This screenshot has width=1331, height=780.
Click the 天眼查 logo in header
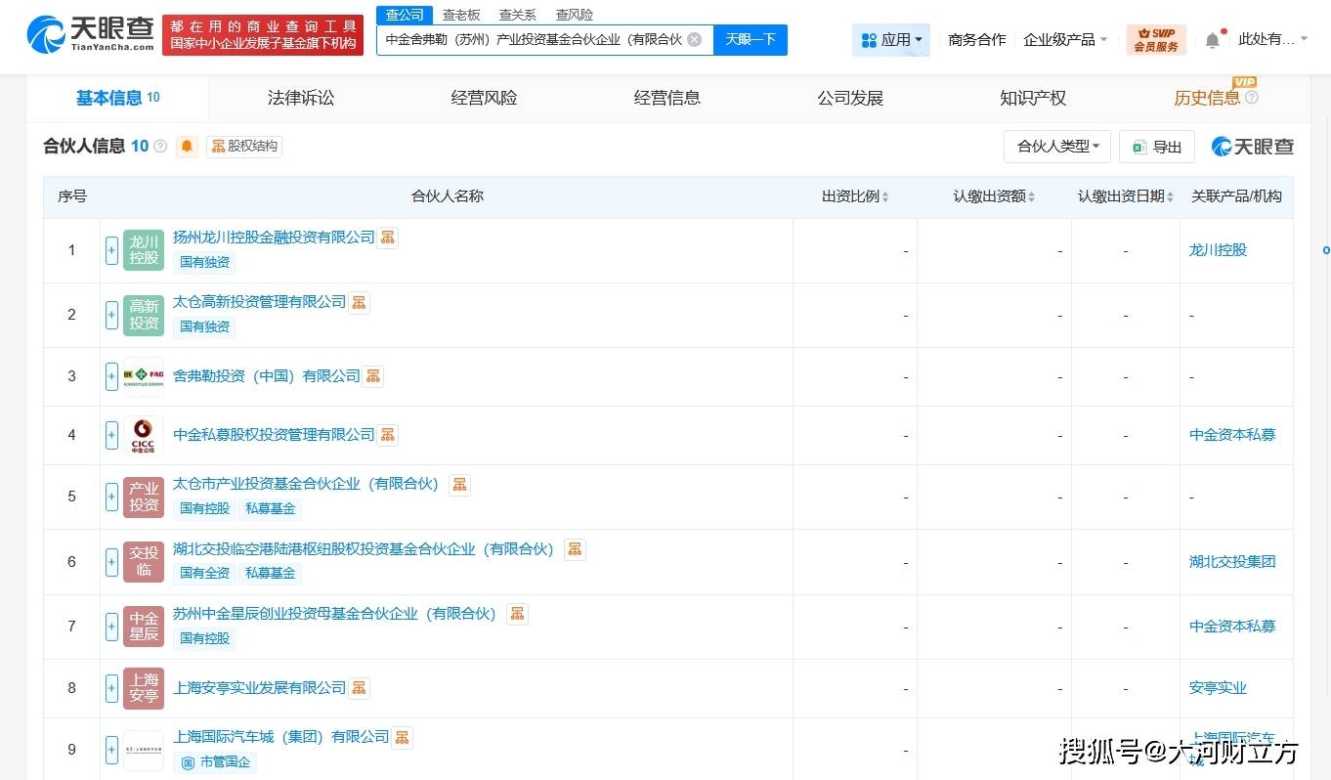[x=91, y=34]
